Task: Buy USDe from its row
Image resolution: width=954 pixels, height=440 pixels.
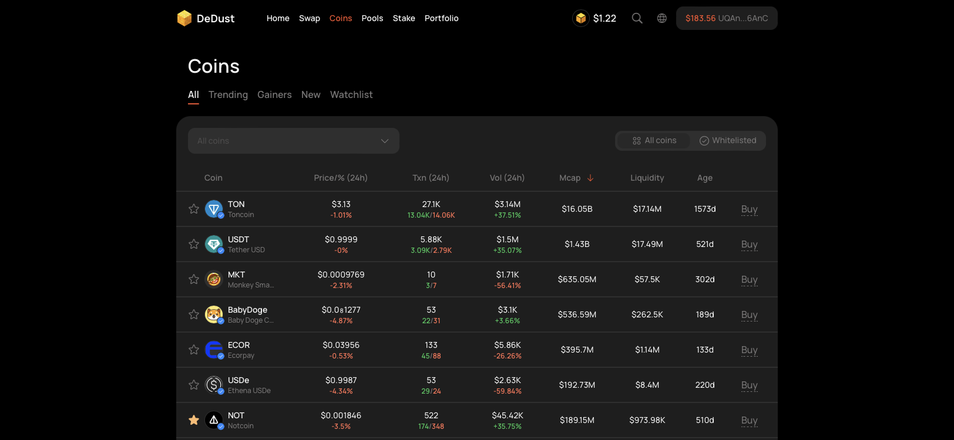Action: click(x=750, y=385)
